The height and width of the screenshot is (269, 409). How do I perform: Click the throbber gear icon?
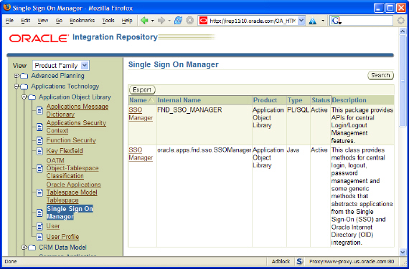point(401,20)
